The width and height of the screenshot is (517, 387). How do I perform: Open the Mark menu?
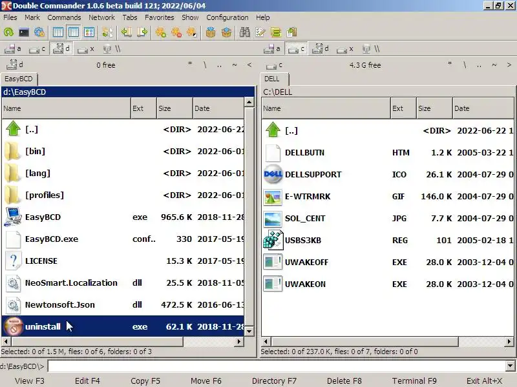tap(32, 17)
